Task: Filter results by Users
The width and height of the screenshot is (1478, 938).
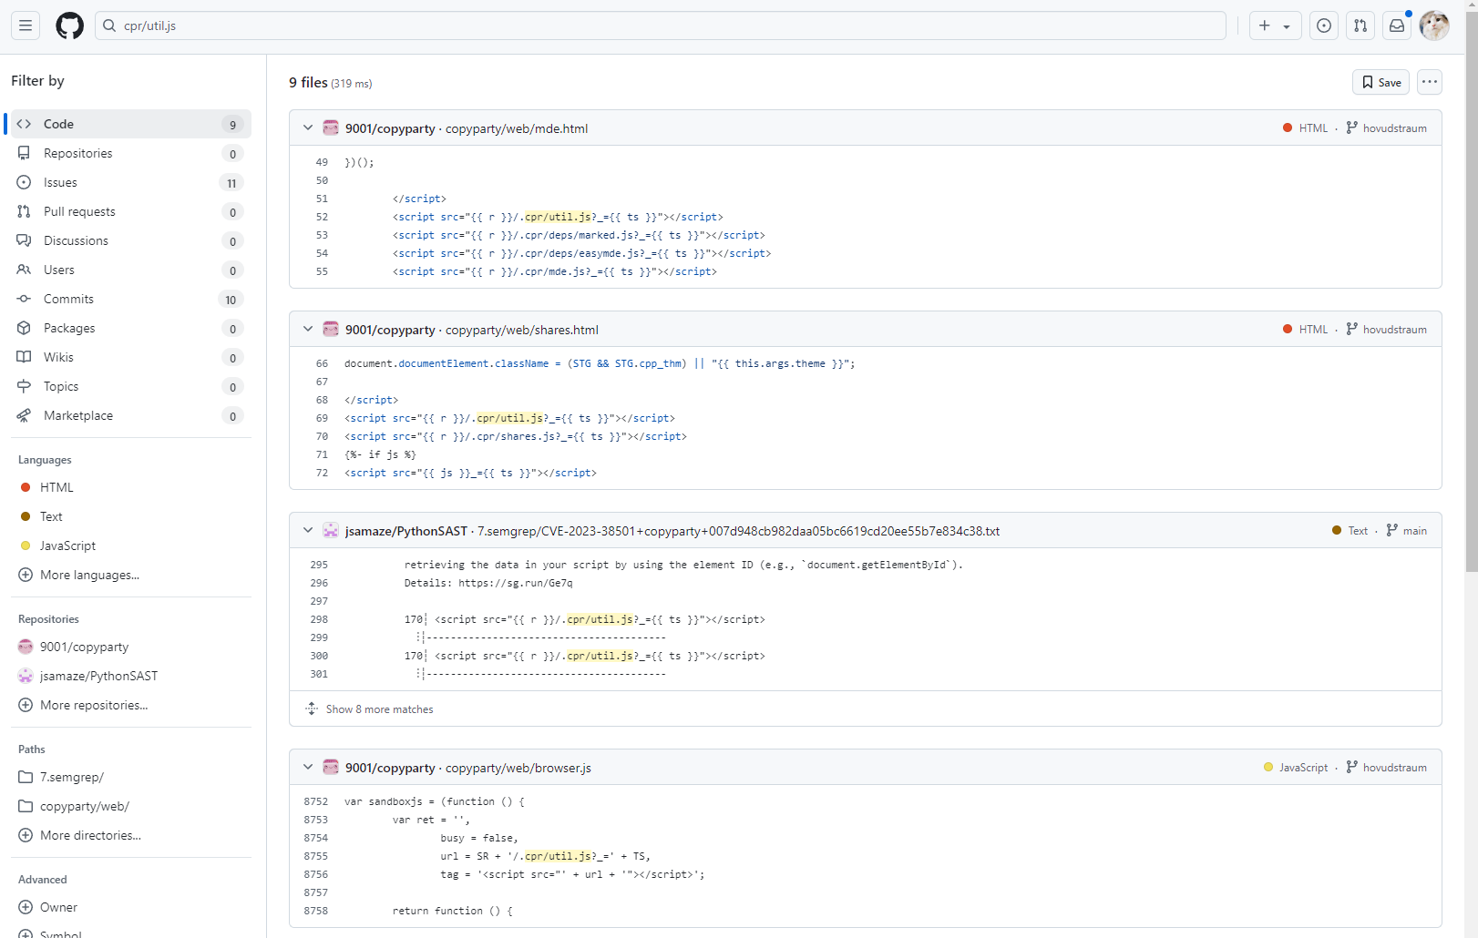Action: click(x=129, y=270)
